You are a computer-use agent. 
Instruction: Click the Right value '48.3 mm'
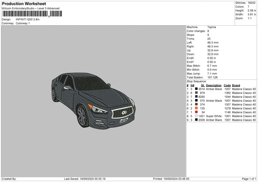213,46
